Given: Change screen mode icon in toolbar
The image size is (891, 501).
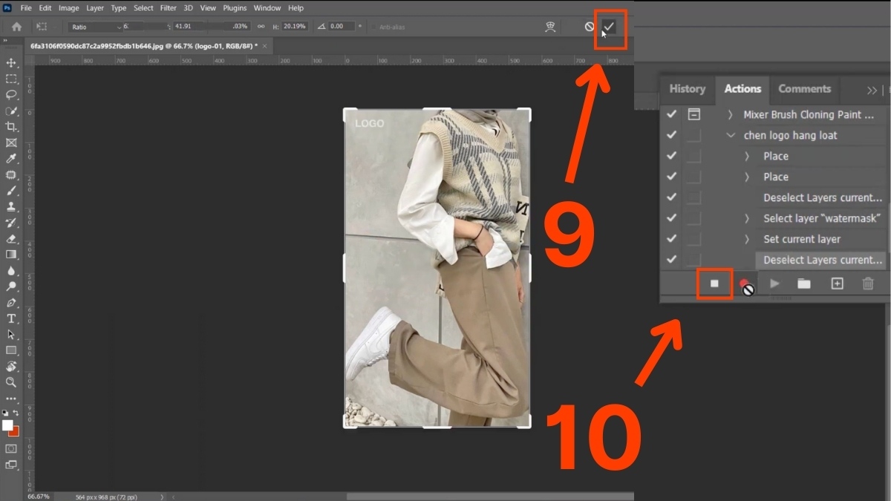Looking at the screenshot, I should point(11,465).
